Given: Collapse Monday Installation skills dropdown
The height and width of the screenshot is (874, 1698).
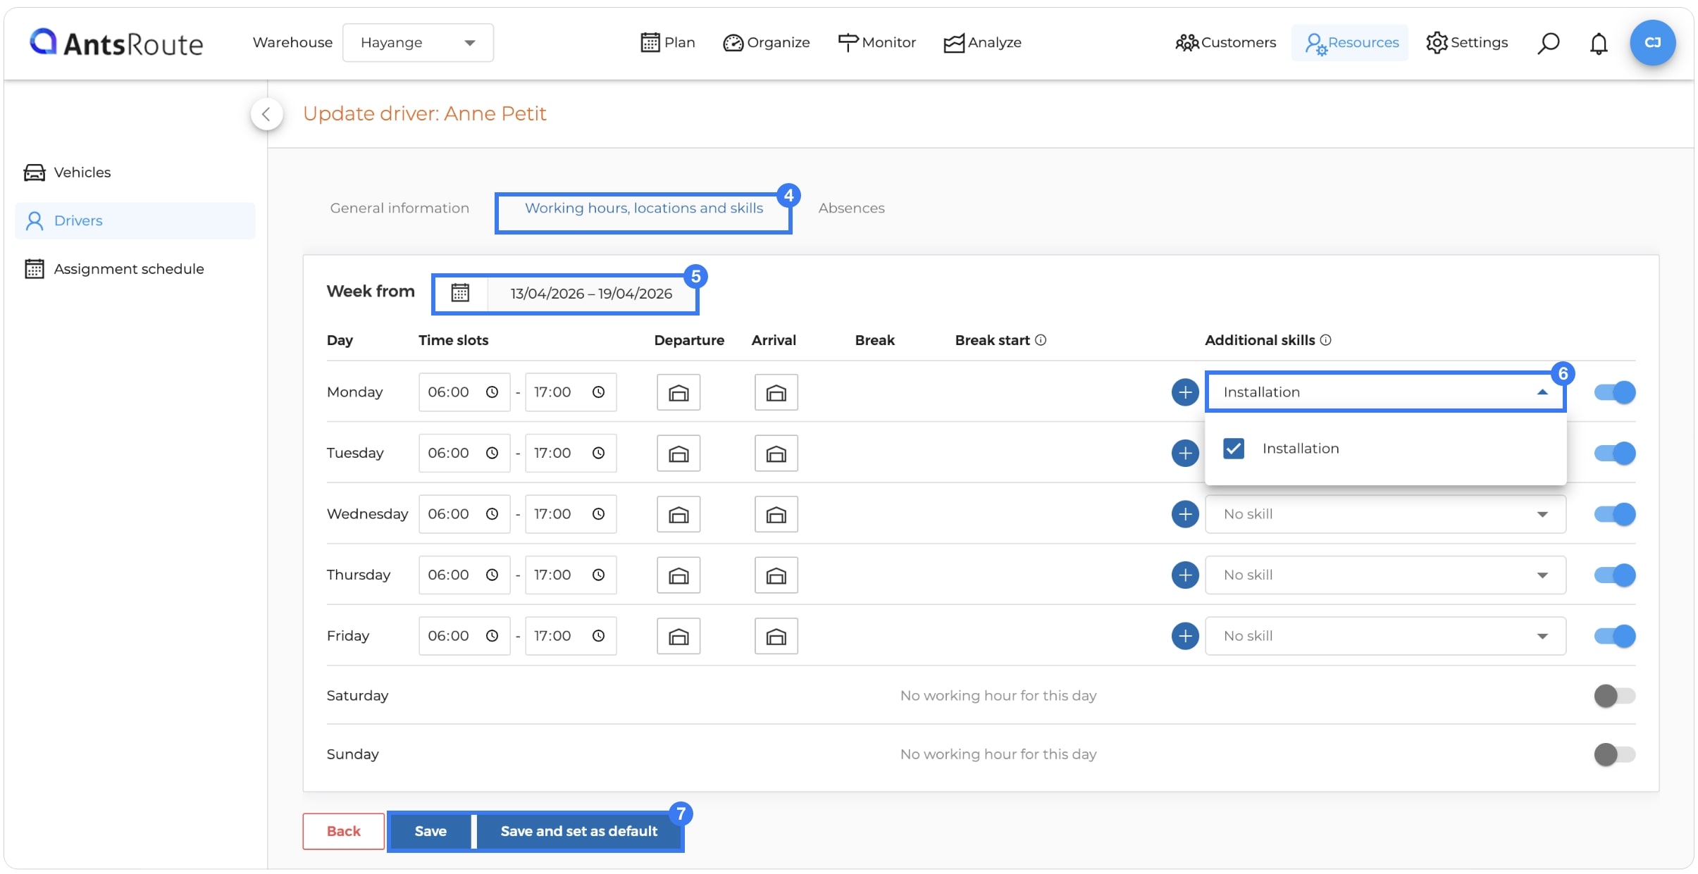Looking at the screenshot, I should [x=1385, y=392].
